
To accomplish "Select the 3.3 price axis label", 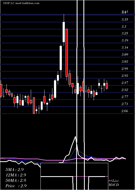I will pos(124,27).
